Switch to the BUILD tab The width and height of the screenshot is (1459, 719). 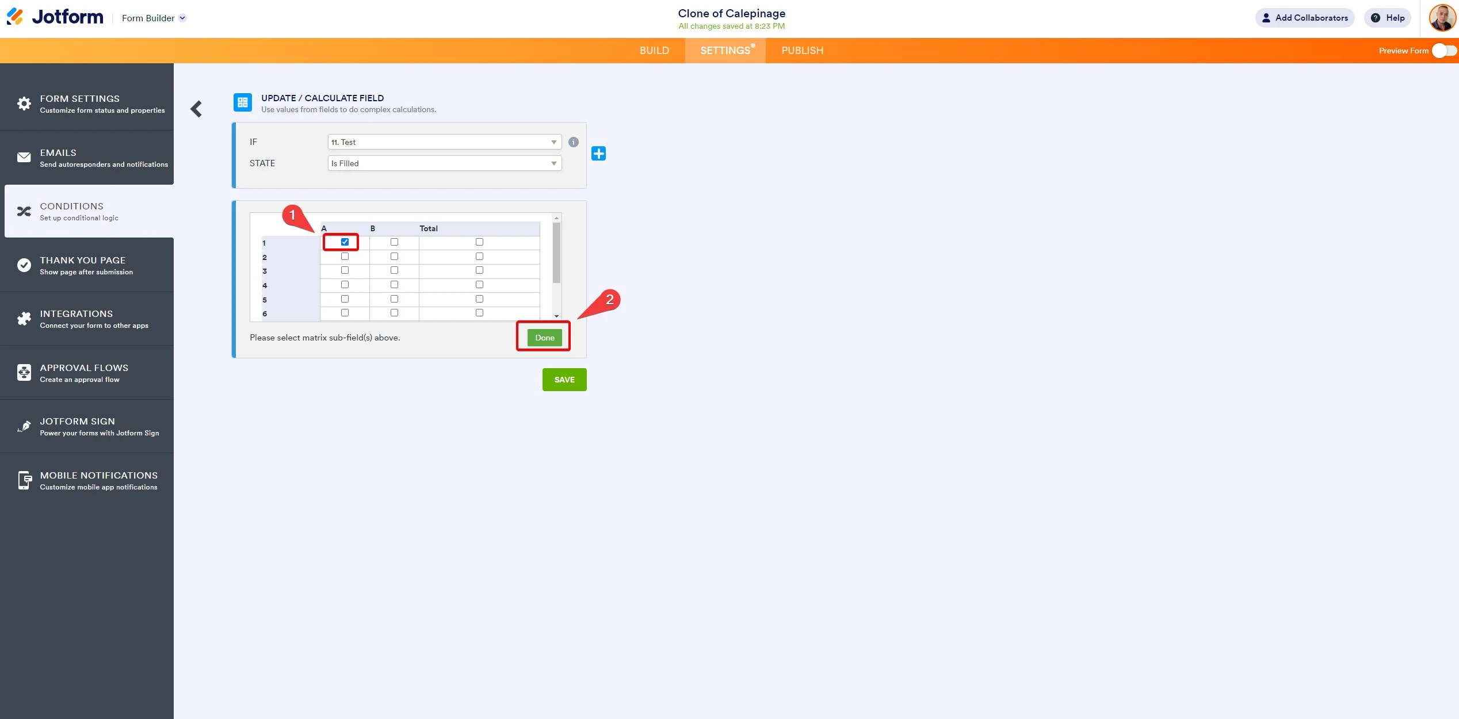pos(654,51)
